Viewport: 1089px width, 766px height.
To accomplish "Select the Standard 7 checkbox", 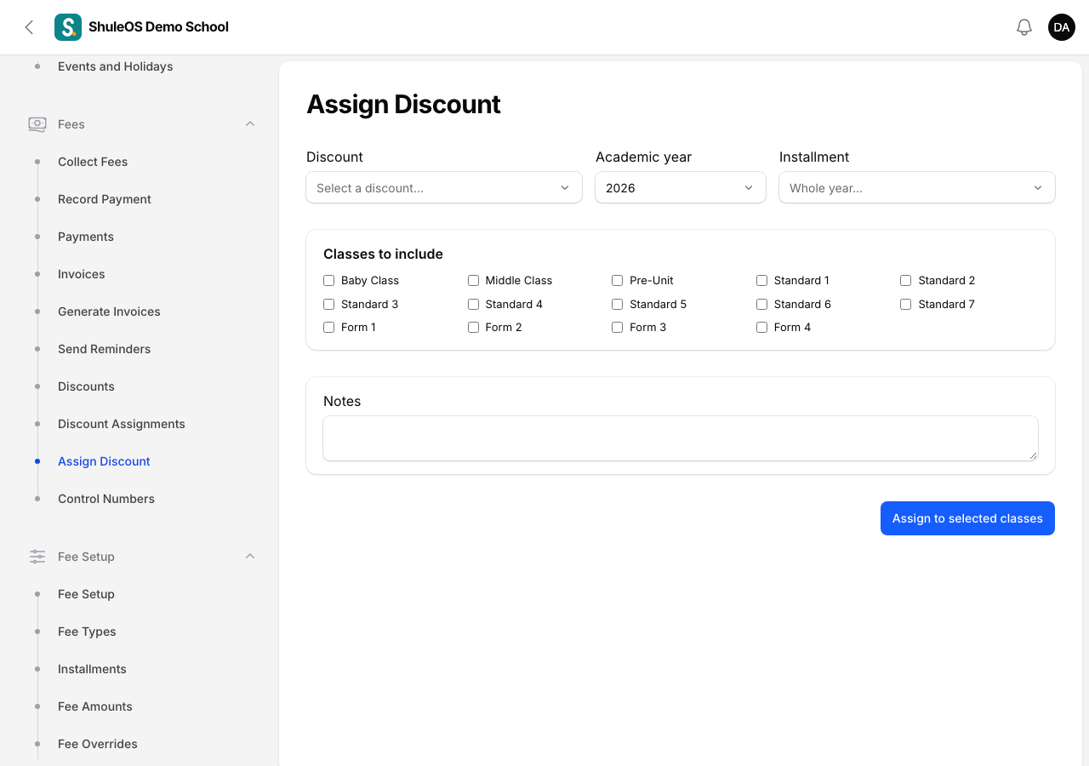I will (x=906, y=304).
